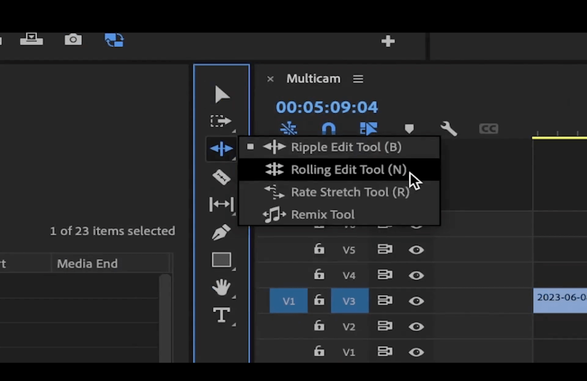Viewport: 587px width, 381px height.
Task: Close the Multicam timeline tab
Action: point(270,79)
